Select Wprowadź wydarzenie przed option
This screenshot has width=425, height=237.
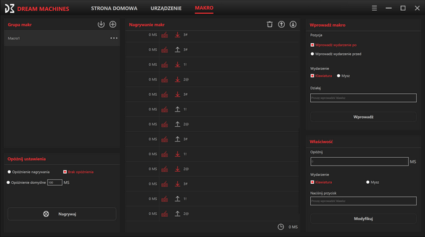point(336,54)
